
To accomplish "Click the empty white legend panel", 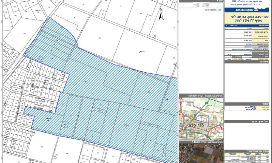I will (x=201, y=51).
